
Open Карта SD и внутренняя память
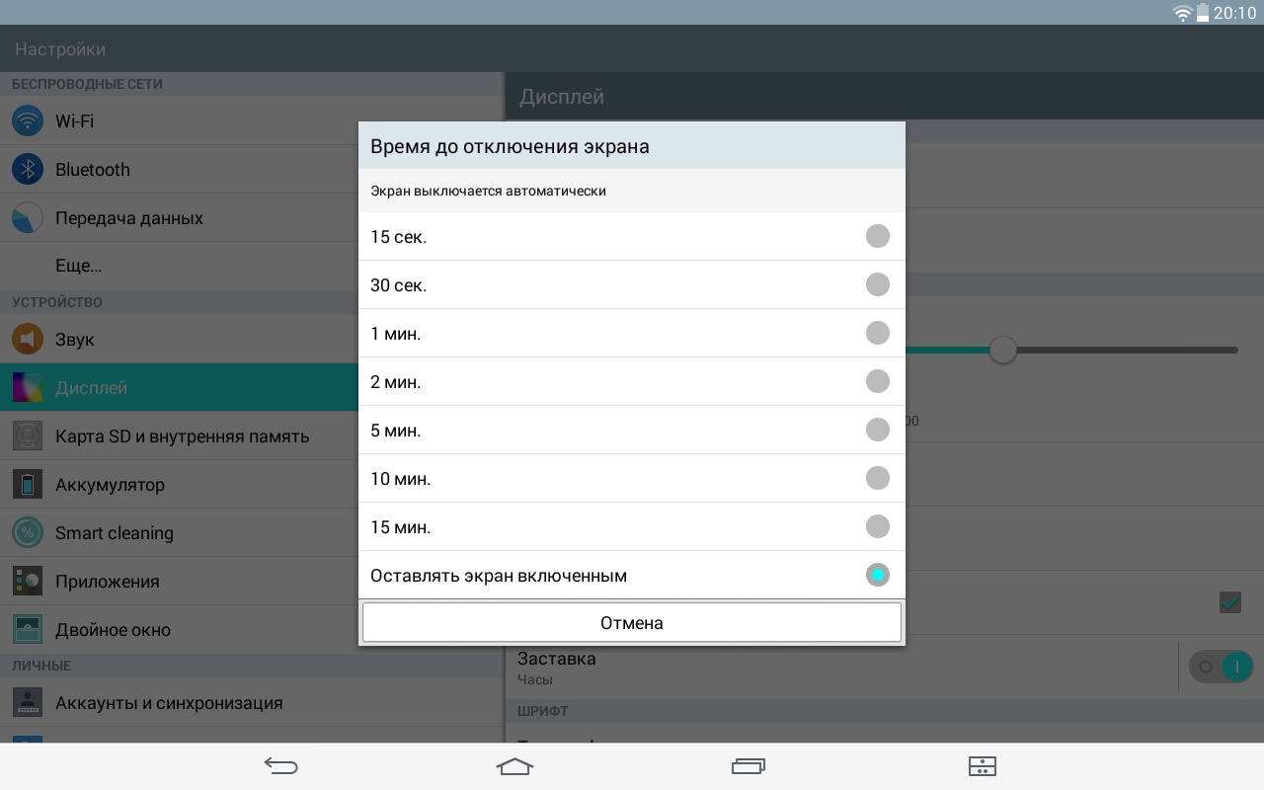182,436
